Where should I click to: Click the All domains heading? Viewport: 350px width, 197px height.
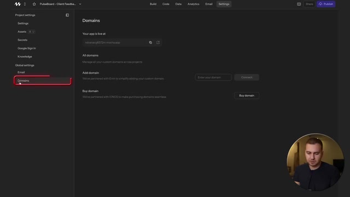pos(90,55)
